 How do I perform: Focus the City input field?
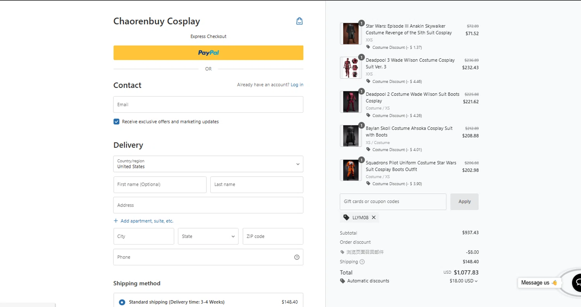pos(144,236)
